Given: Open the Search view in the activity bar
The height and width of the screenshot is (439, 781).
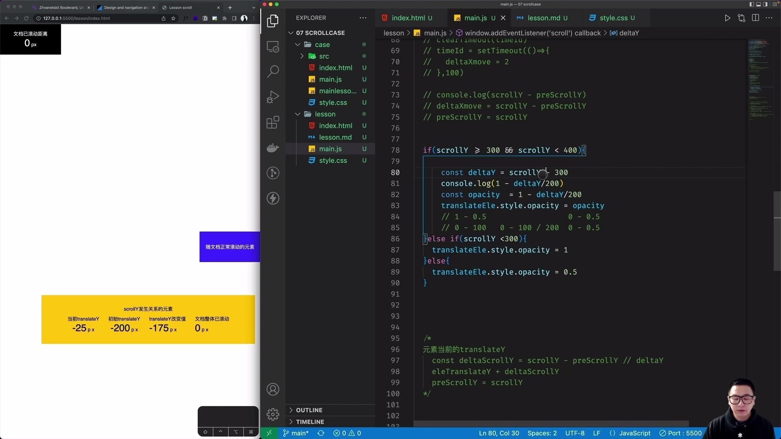Looking at the screenshot, I should (273, 71).
